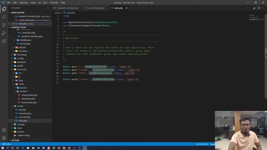Expand the Outline section
Image resolution: width=267 pixels, height=150 pixels.
coord(15,140)
